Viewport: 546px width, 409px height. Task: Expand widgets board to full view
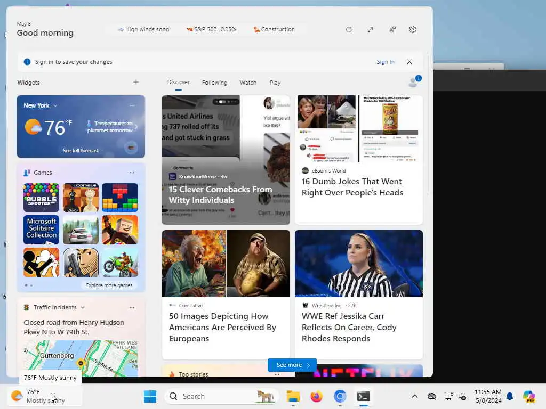point(370,30)
